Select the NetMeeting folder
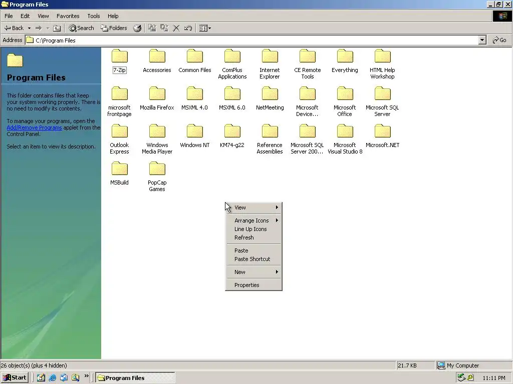 pos(270,99)
